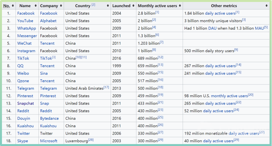Sort table by the No. column arrows
Screen dimensions: 272x146
pyautogui.click(x=13, y=6)
